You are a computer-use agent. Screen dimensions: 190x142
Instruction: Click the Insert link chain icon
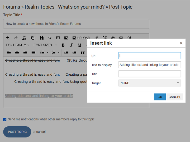pyautogui.click(x=97, y=37)
